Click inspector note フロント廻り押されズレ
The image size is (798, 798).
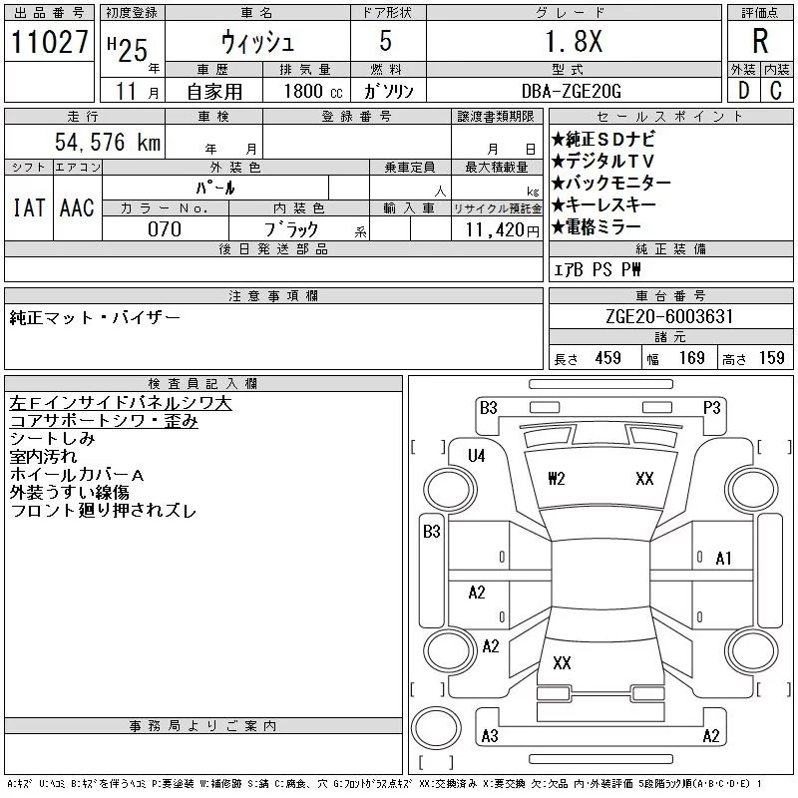[x=103, y=510]
